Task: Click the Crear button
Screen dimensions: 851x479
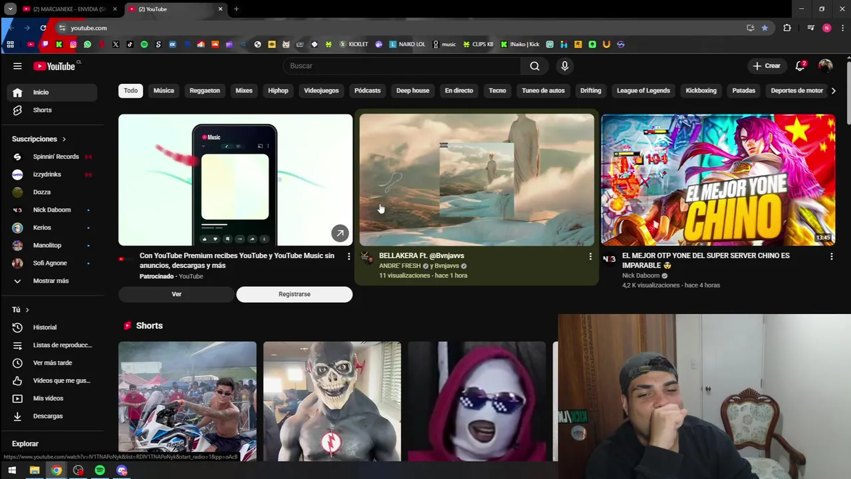Action: (x=766, y=66)
